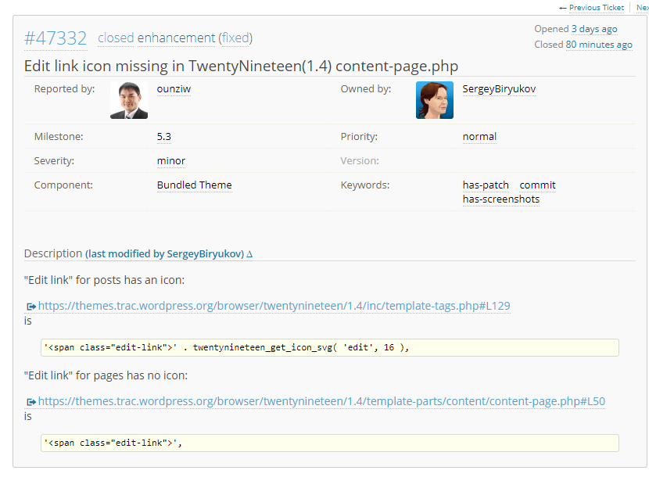Click the external link icon before template-tags.php URL
649x481 pixels.
coord(31,307)
